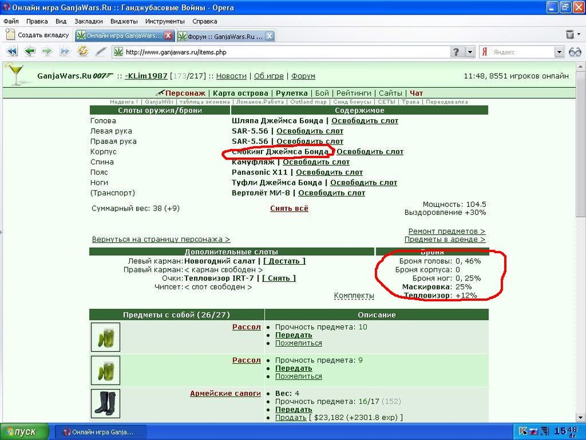This screenshot has height=440, width=586.
Task: Open the -KLim1987 profile link
Action: coord(146,76)
